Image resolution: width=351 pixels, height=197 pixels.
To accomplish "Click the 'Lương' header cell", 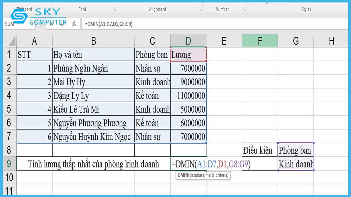I will 188,54.
